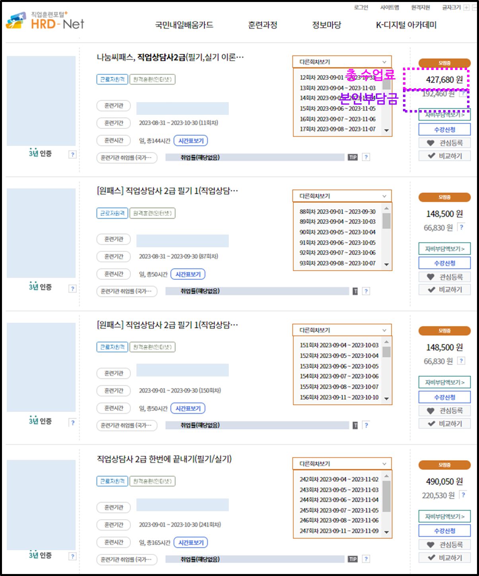The image size is (479, 576).
Task: Open 다른회차보기 dropdown of the last course
Action: 342,464
